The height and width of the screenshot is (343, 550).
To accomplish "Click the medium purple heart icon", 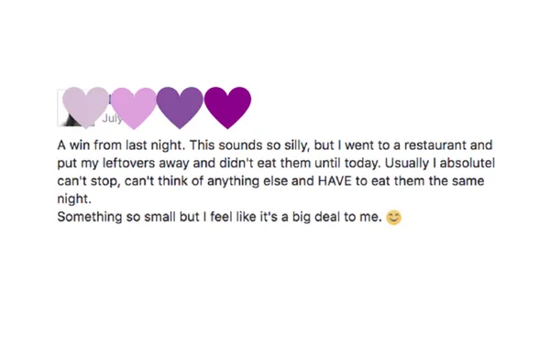I will click(180, 107).
